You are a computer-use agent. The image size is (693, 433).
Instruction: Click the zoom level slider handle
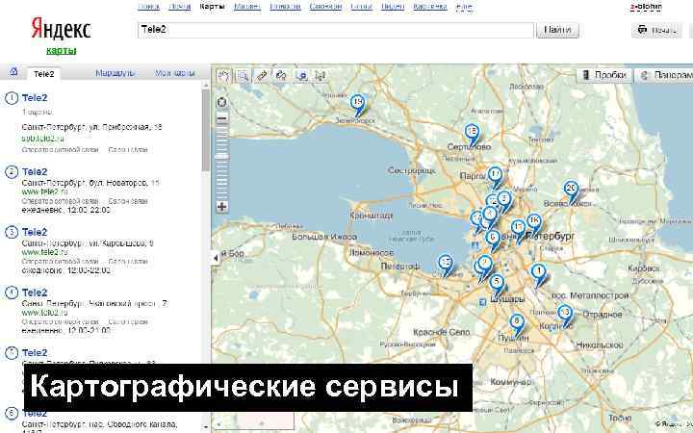[222, 157]
